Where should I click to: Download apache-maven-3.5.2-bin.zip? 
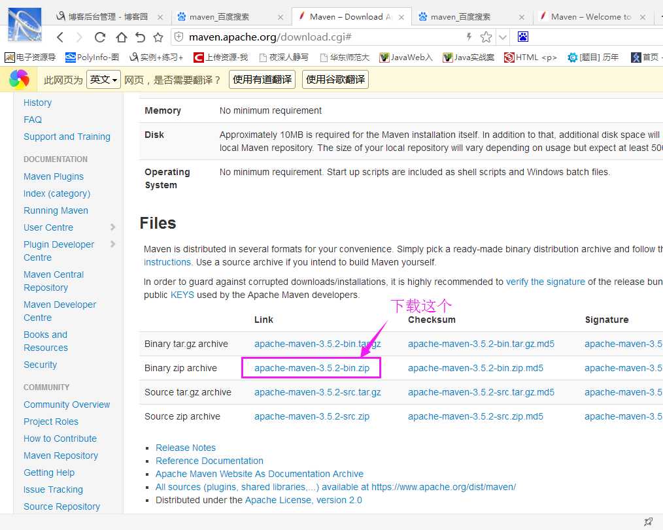pyautogui.click(x=312, y=368)
